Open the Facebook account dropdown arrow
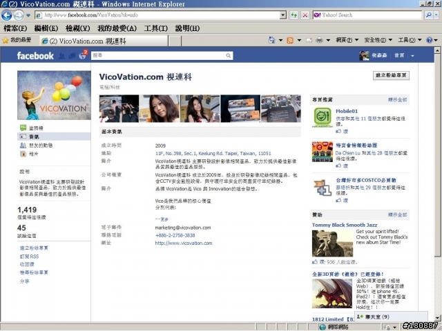 click(412, 56)
